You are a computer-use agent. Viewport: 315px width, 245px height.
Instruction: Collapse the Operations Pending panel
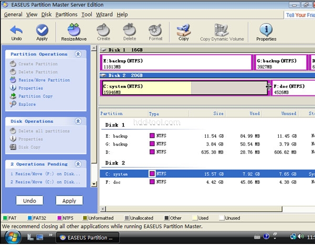coord(78,164)
